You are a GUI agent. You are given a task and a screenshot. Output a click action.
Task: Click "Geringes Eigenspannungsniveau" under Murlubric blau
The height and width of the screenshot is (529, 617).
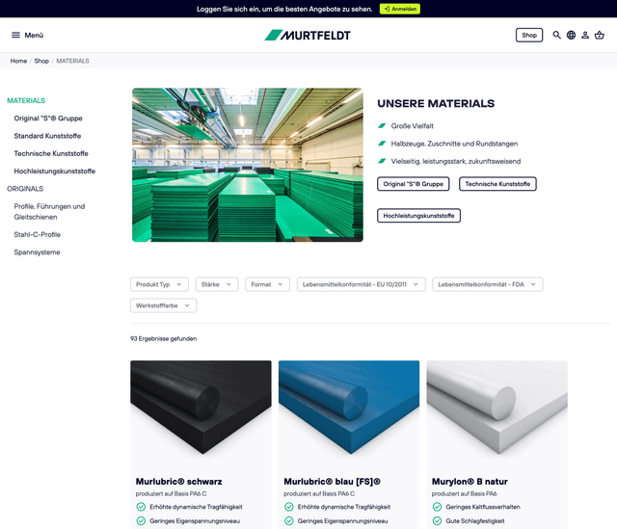(343, 521)
